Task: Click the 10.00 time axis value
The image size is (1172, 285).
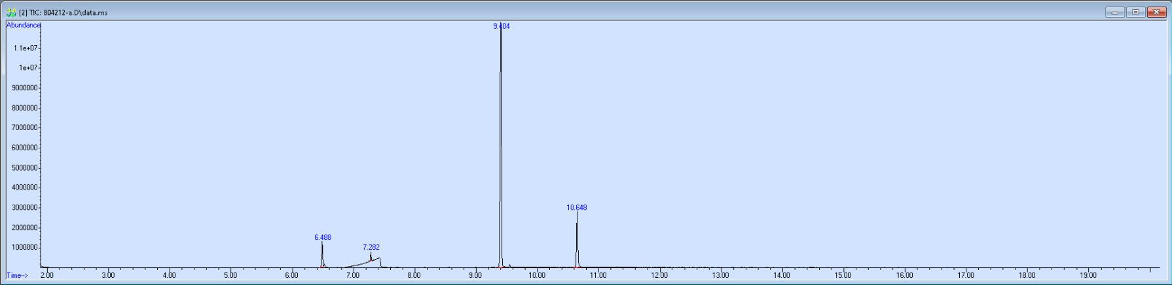Action: tap(537, 276)
